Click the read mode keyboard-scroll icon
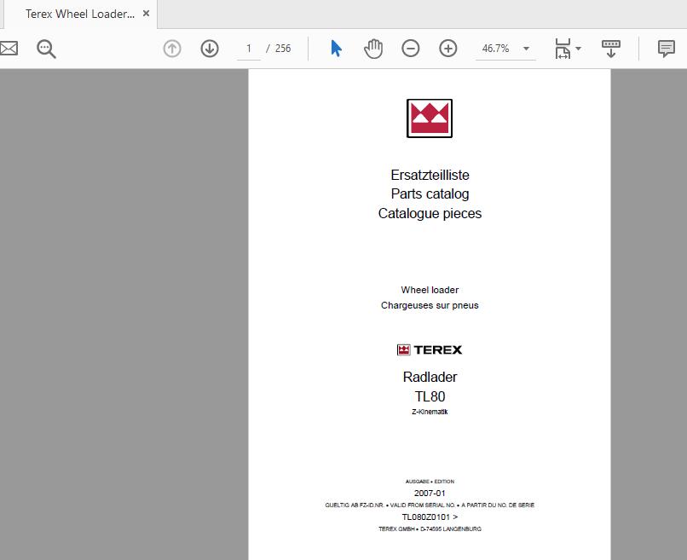The height and width of the screenshot is (560, 687). click(x=611, y=49)
